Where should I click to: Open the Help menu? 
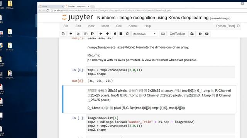tap(147, 26)
